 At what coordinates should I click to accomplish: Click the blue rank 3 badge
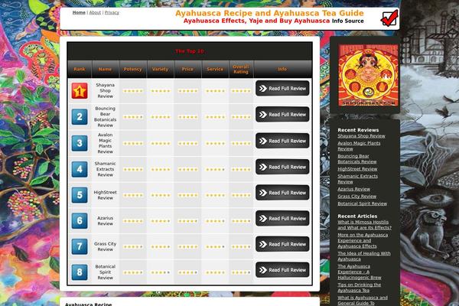click(80, 143)
